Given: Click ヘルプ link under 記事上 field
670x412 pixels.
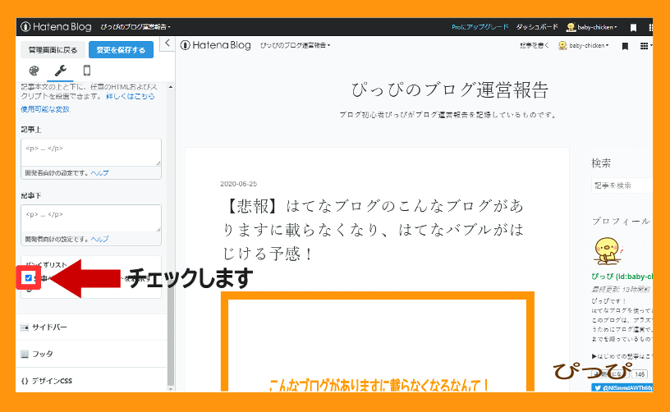Looking at the screenshot, I should [x=100, y=173].
